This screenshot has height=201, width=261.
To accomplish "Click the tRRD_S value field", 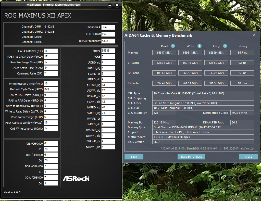I will pyautogui.click(x=51, y=100).
